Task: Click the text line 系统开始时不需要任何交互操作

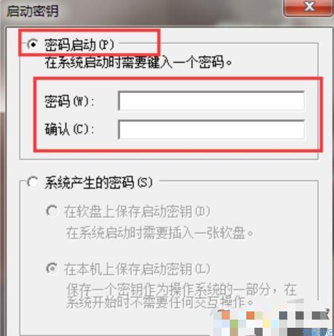Action: pos(160,302)
